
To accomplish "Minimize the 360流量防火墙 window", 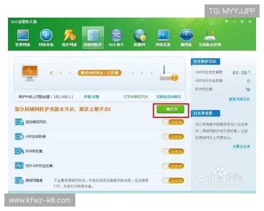I will tap(234, 22).
